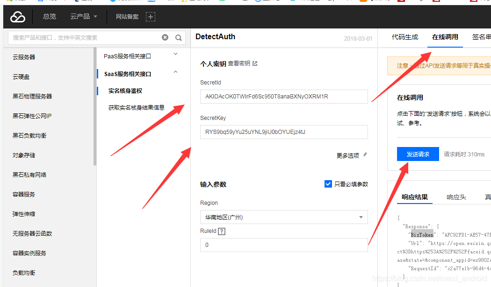Toggle the 只看必填参数 checkbox
491x287 pixels.
click(x=328, y=184)
